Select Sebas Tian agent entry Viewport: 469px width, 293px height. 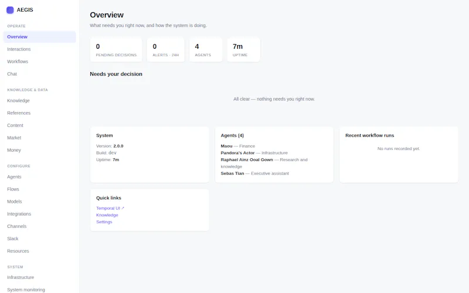(255, 173)
